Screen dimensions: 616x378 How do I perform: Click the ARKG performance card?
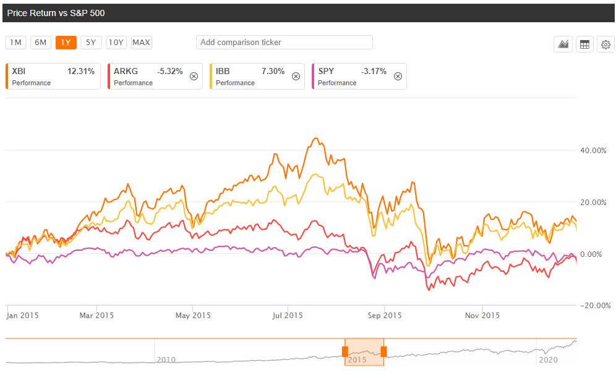155,76
